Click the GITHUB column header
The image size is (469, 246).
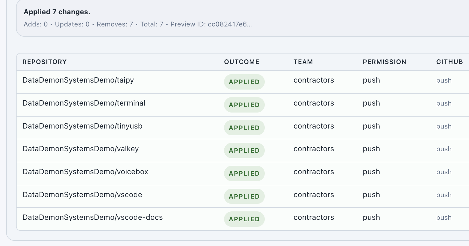(x=450, y=62)
